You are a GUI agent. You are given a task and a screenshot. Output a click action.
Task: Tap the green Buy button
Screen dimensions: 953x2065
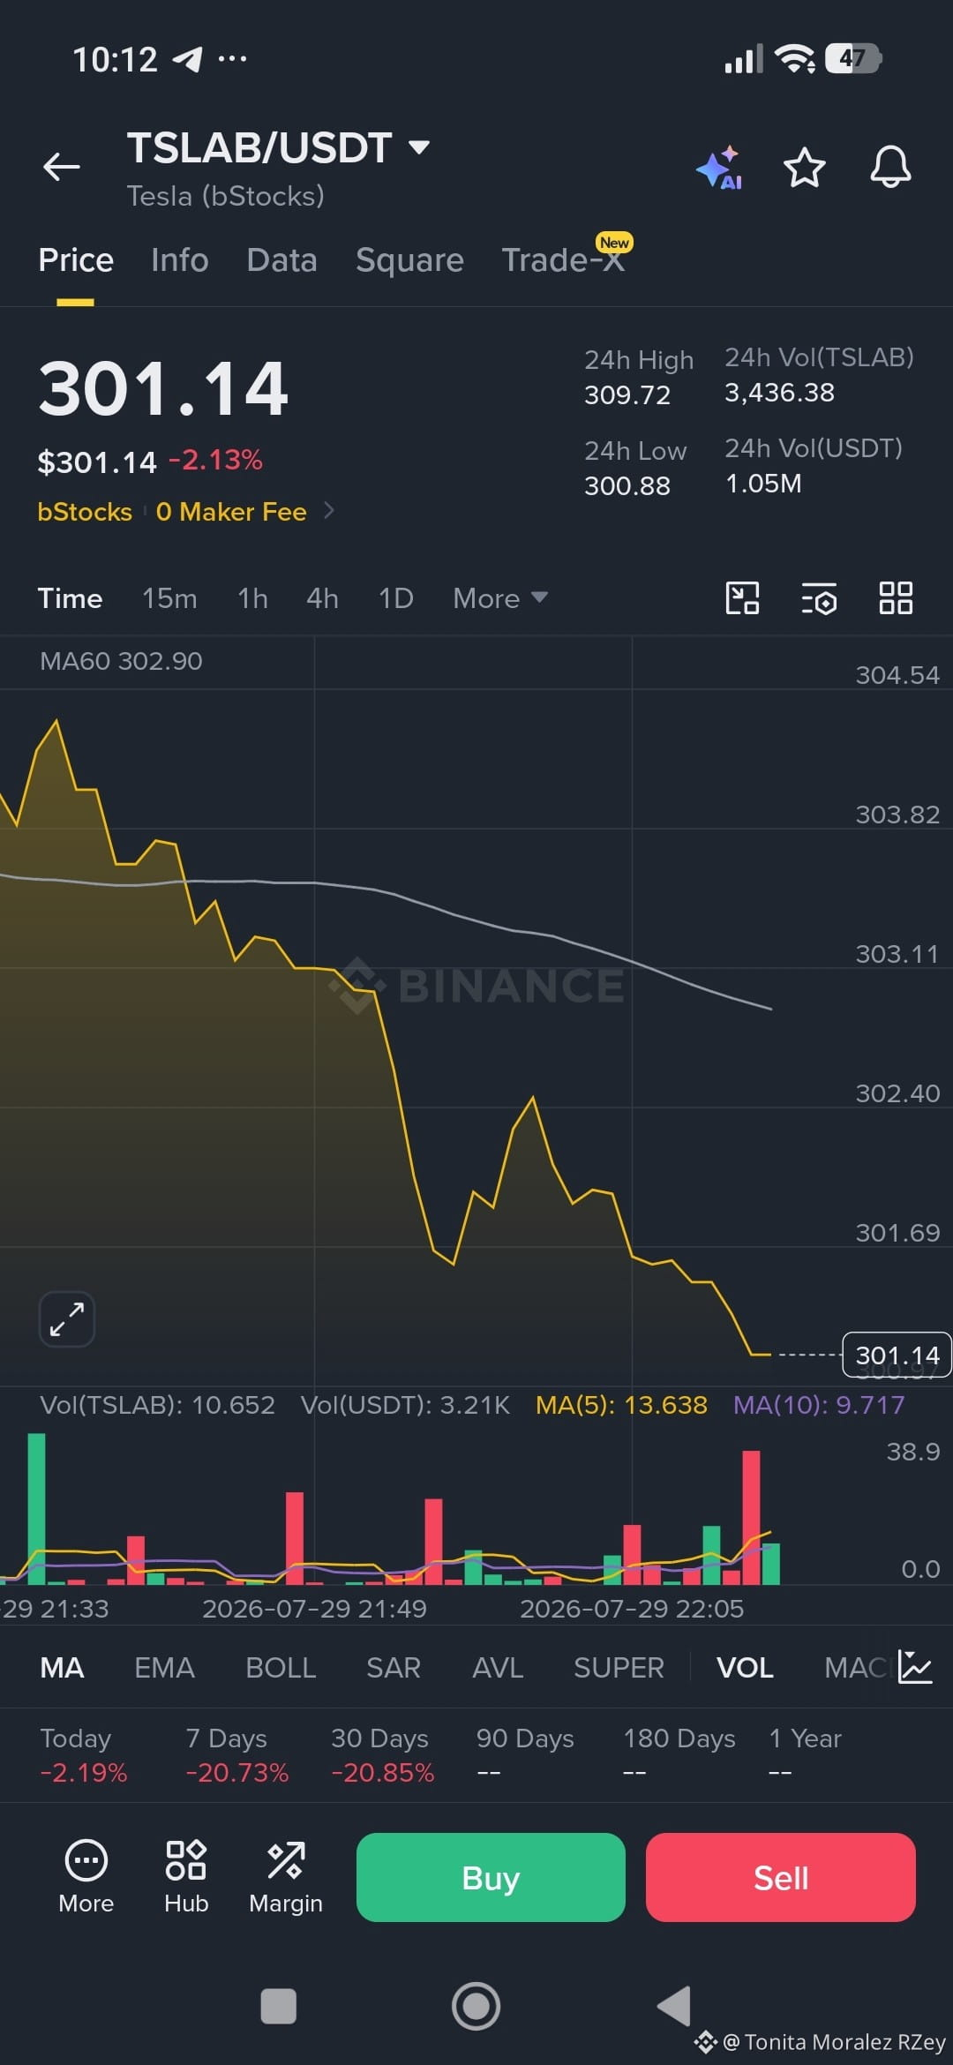pyautogui.click(x=491, y=1877)
